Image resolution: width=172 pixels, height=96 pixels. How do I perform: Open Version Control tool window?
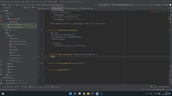point(8,87)
